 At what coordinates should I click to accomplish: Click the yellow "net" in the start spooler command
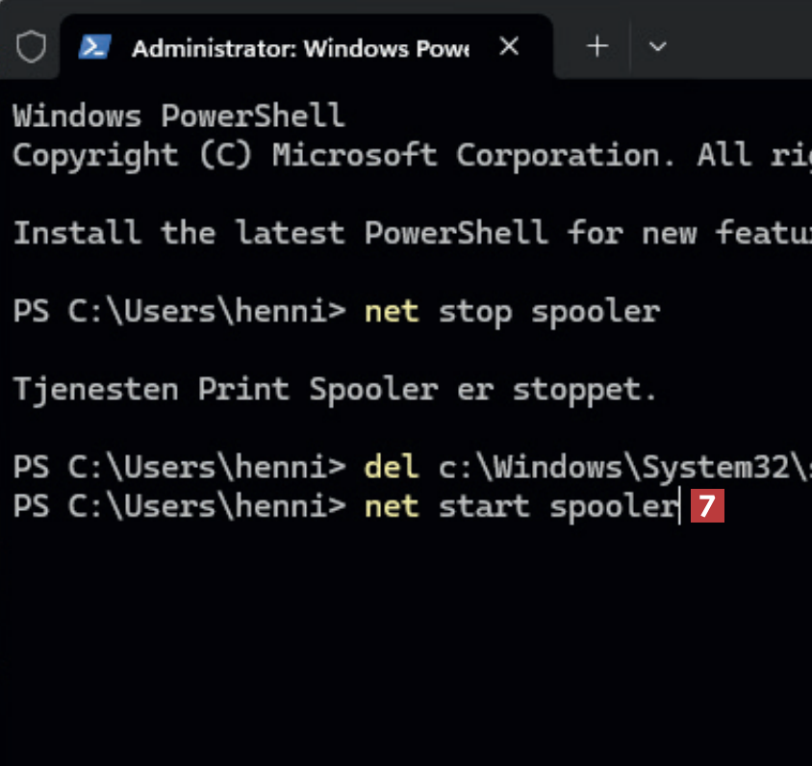coord(392,507)
